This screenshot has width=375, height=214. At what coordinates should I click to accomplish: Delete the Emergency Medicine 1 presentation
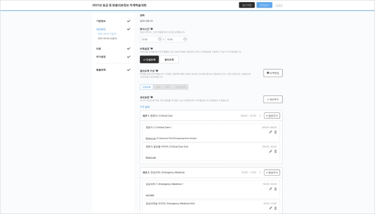276,189
